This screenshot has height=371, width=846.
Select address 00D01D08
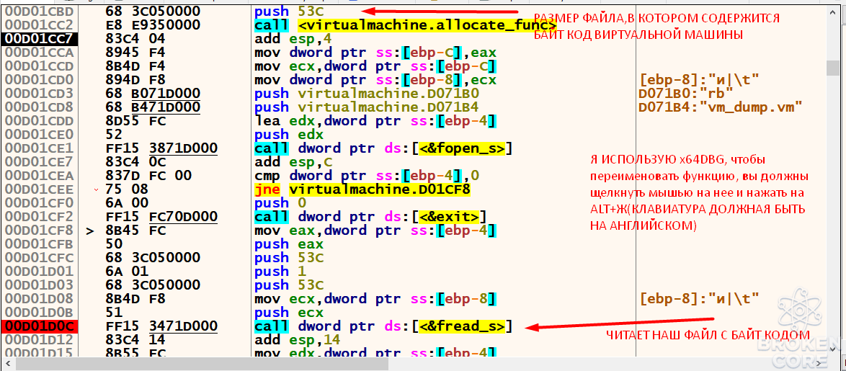coord(40,299)
